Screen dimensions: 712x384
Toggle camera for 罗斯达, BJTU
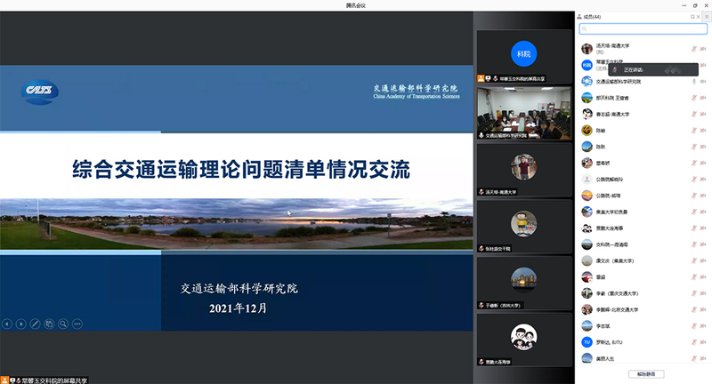coord(703,342)
